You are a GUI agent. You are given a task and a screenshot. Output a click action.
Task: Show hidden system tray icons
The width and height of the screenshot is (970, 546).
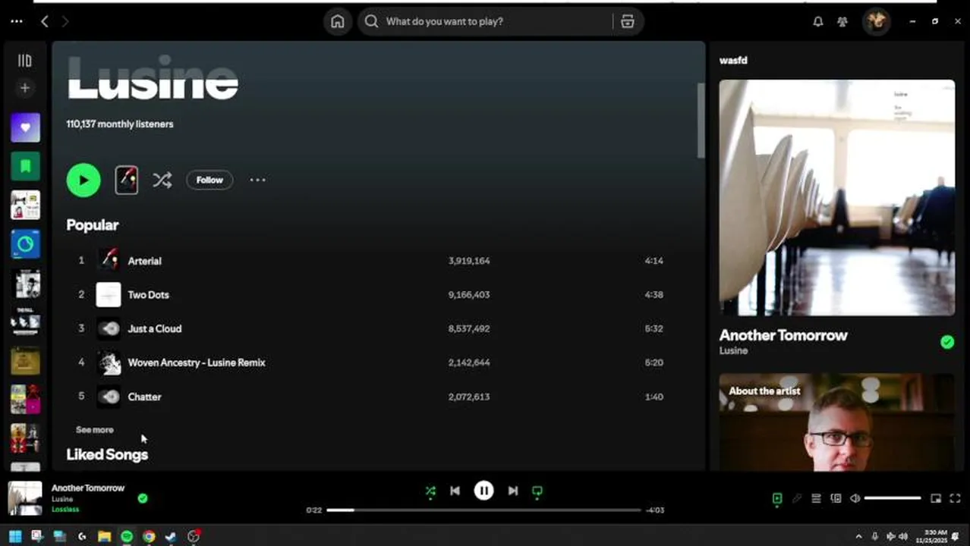858,536
